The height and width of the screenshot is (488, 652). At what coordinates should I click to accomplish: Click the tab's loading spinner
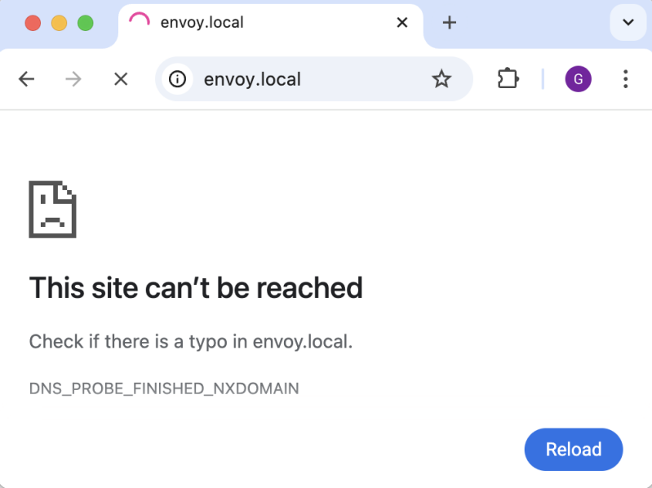click(x=140, y=23)
